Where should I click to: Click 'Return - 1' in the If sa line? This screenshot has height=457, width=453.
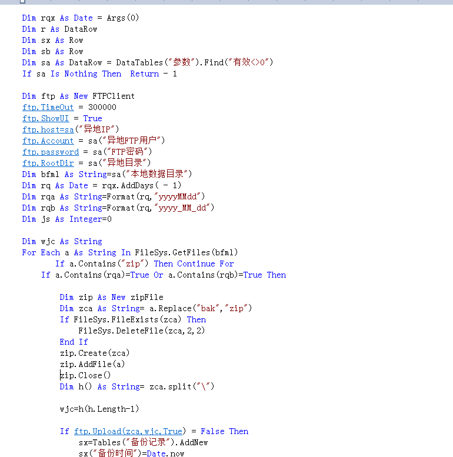click(x=154, y=74)
